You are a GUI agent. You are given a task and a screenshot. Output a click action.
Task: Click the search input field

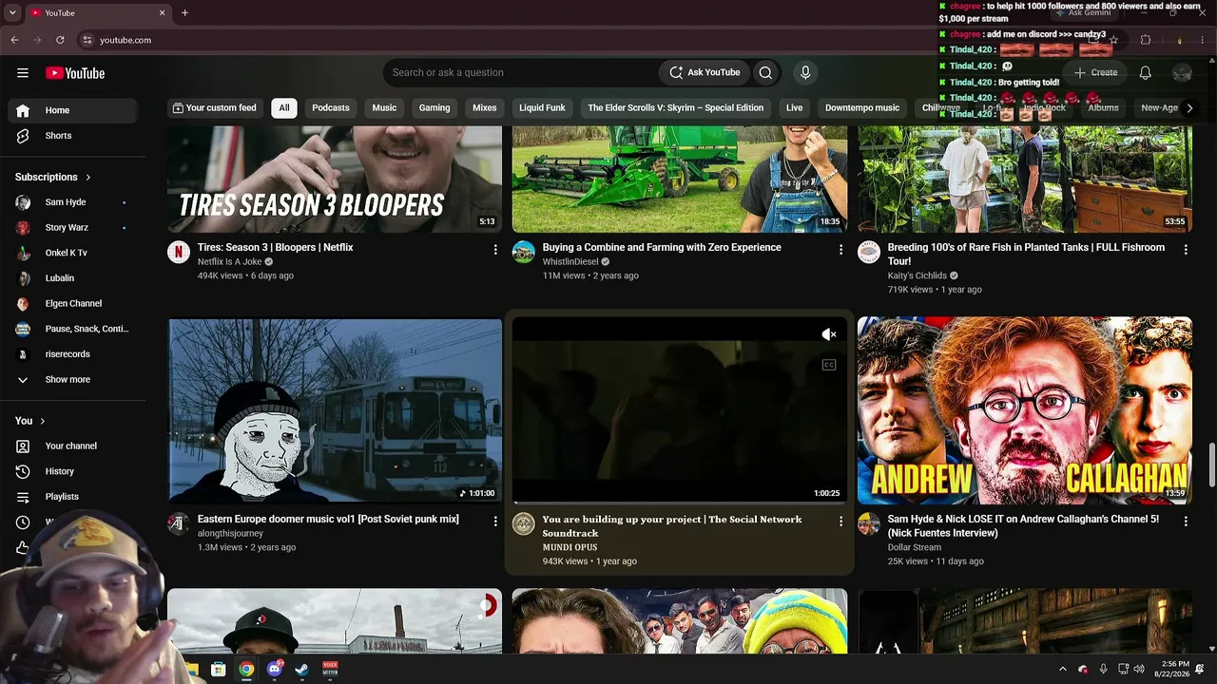click(x=521, y=72)
